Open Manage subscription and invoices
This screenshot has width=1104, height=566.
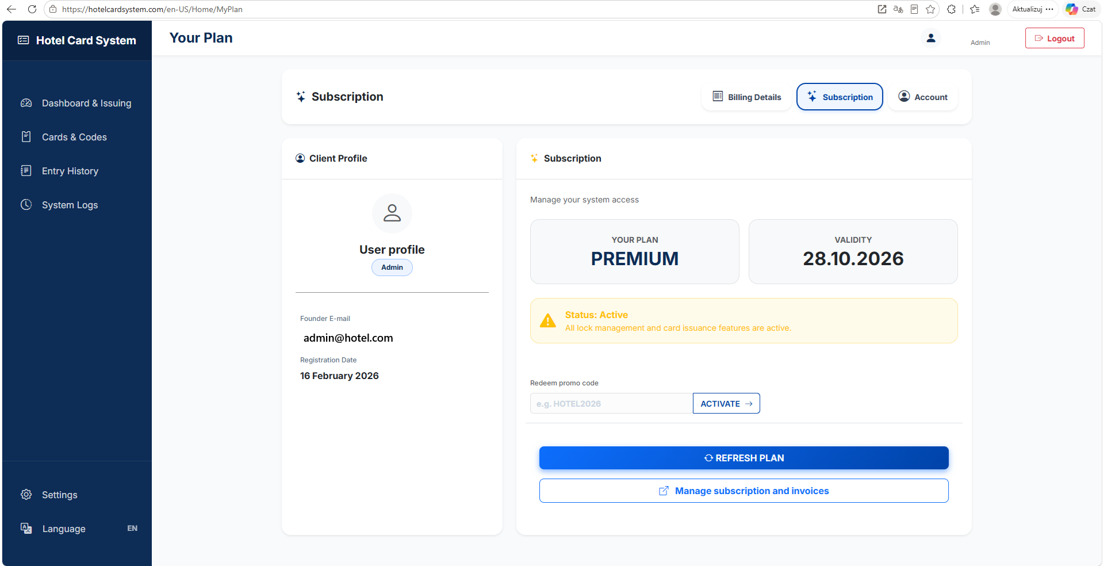point(744,491)
